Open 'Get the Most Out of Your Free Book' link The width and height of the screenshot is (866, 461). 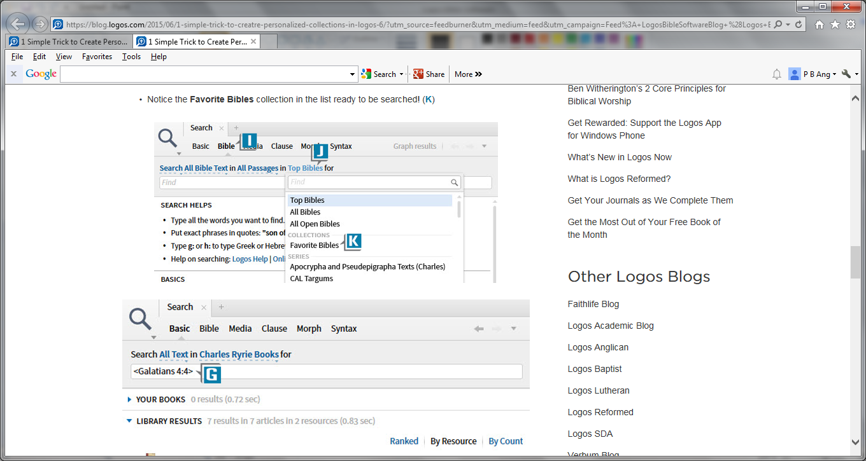(644, 228)
